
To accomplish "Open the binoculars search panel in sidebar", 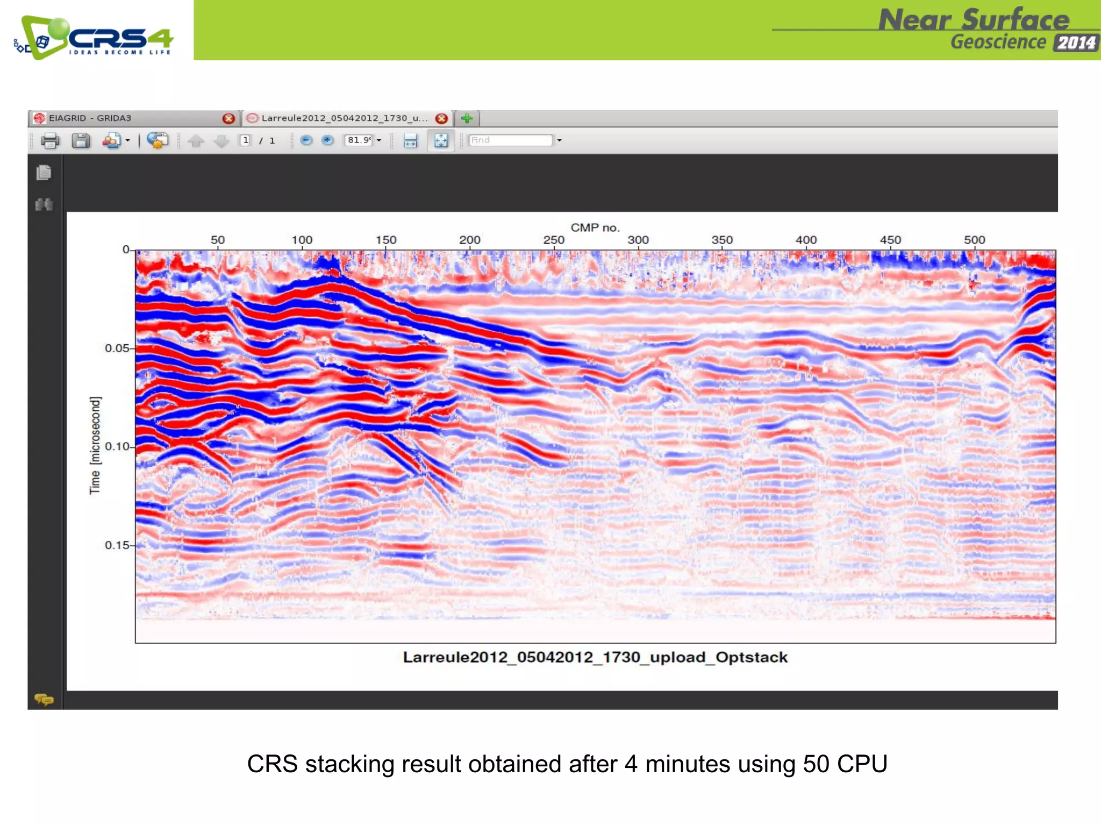I will 44,204.
